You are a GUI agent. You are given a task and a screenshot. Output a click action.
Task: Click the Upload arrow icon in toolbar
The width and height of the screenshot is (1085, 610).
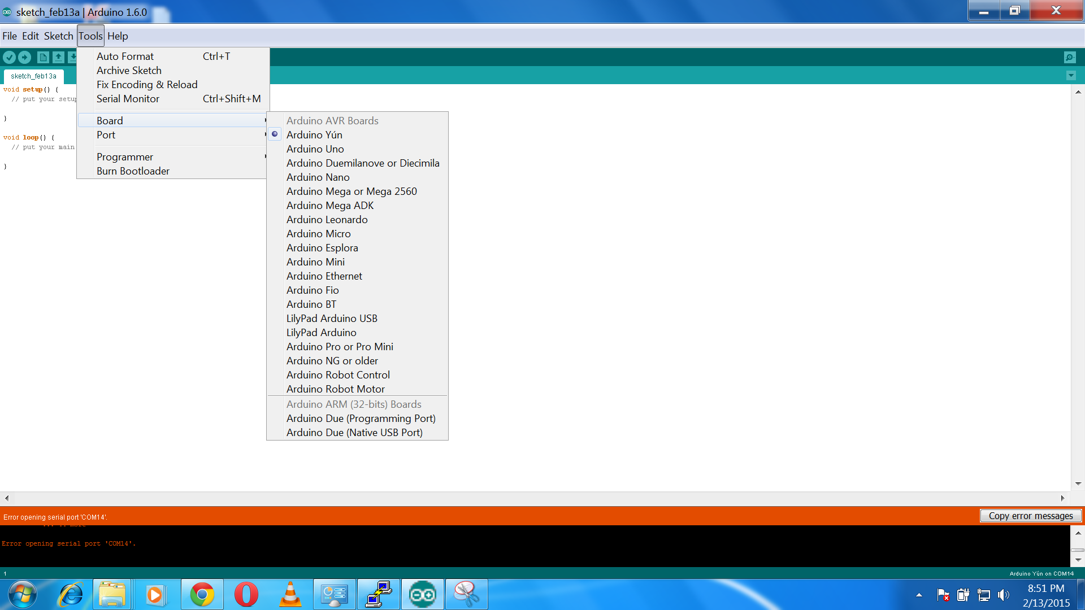(x=25, y=57)
